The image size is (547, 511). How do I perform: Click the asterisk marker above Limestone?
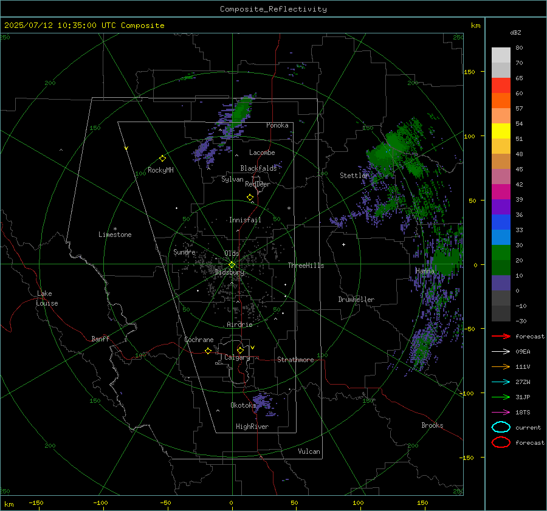[115, 229]
